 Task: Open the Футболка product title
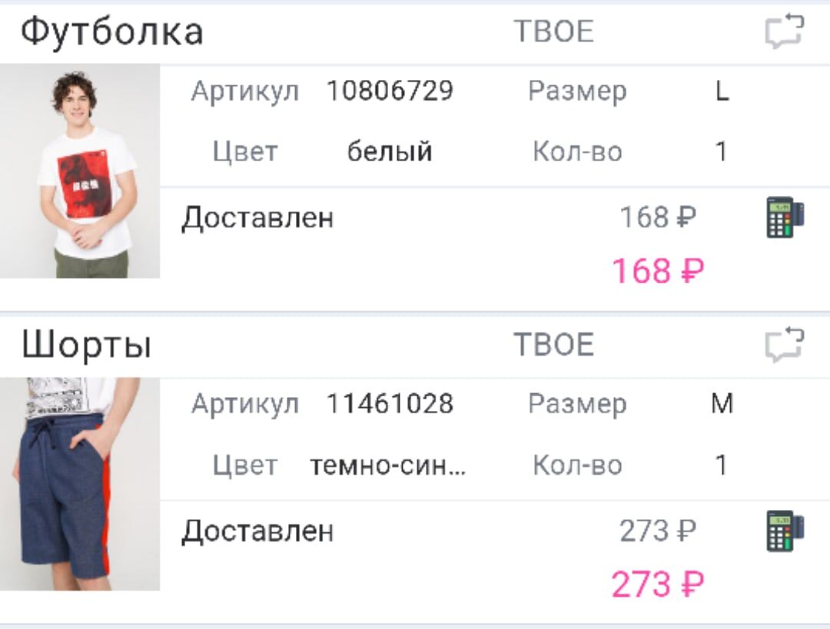[111, 31]
